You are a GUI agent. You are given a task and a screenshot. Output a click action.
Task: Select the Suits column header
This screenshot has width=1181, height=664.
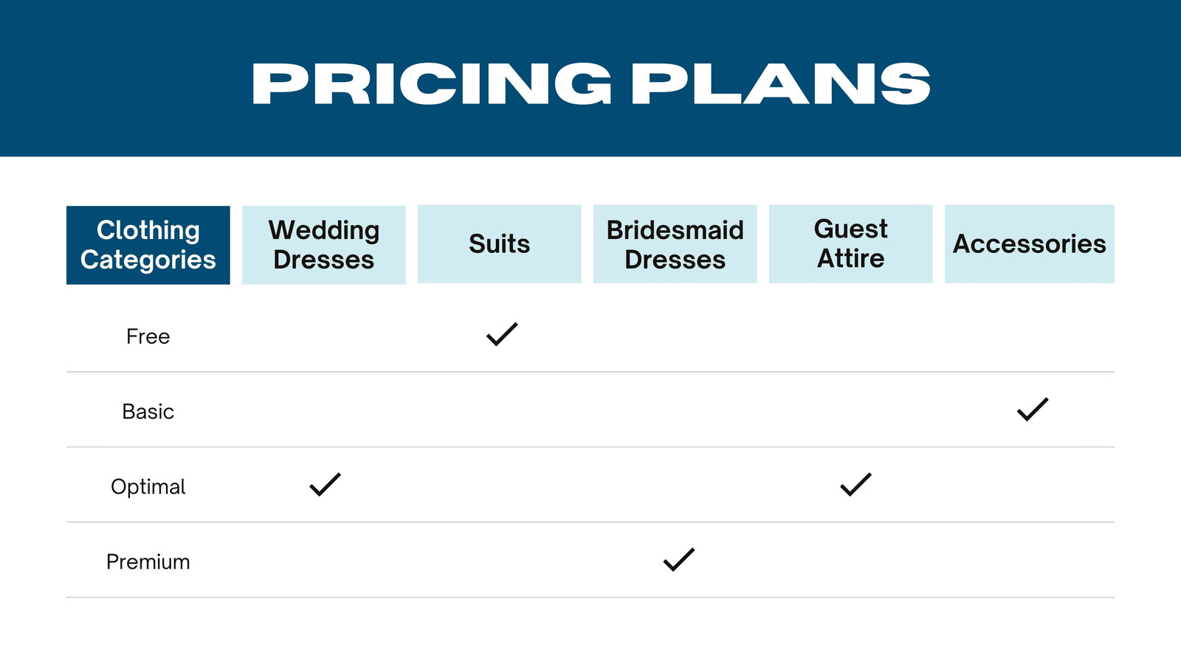pyautogui.click(x=500, y=244)
